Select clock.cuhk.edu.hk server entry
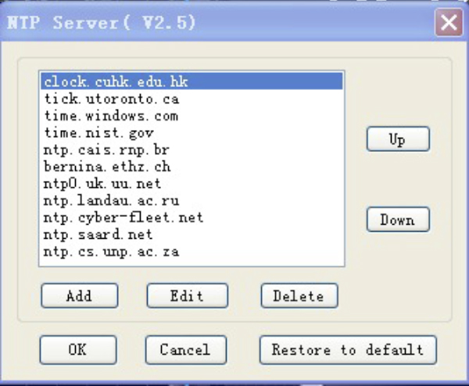This screenshot has width=469, height=386. 192,81
